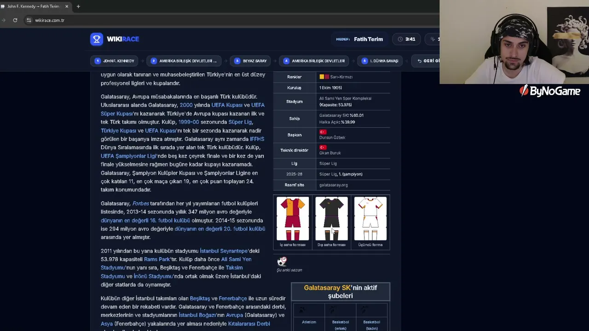
Task: Follow the UEFA Şampiyonlar Ligi link
Action: point(128,156)
